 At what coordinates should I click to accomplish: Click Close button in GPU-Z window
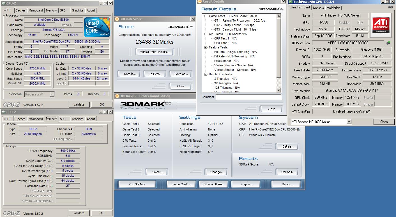tap(384, 122)
